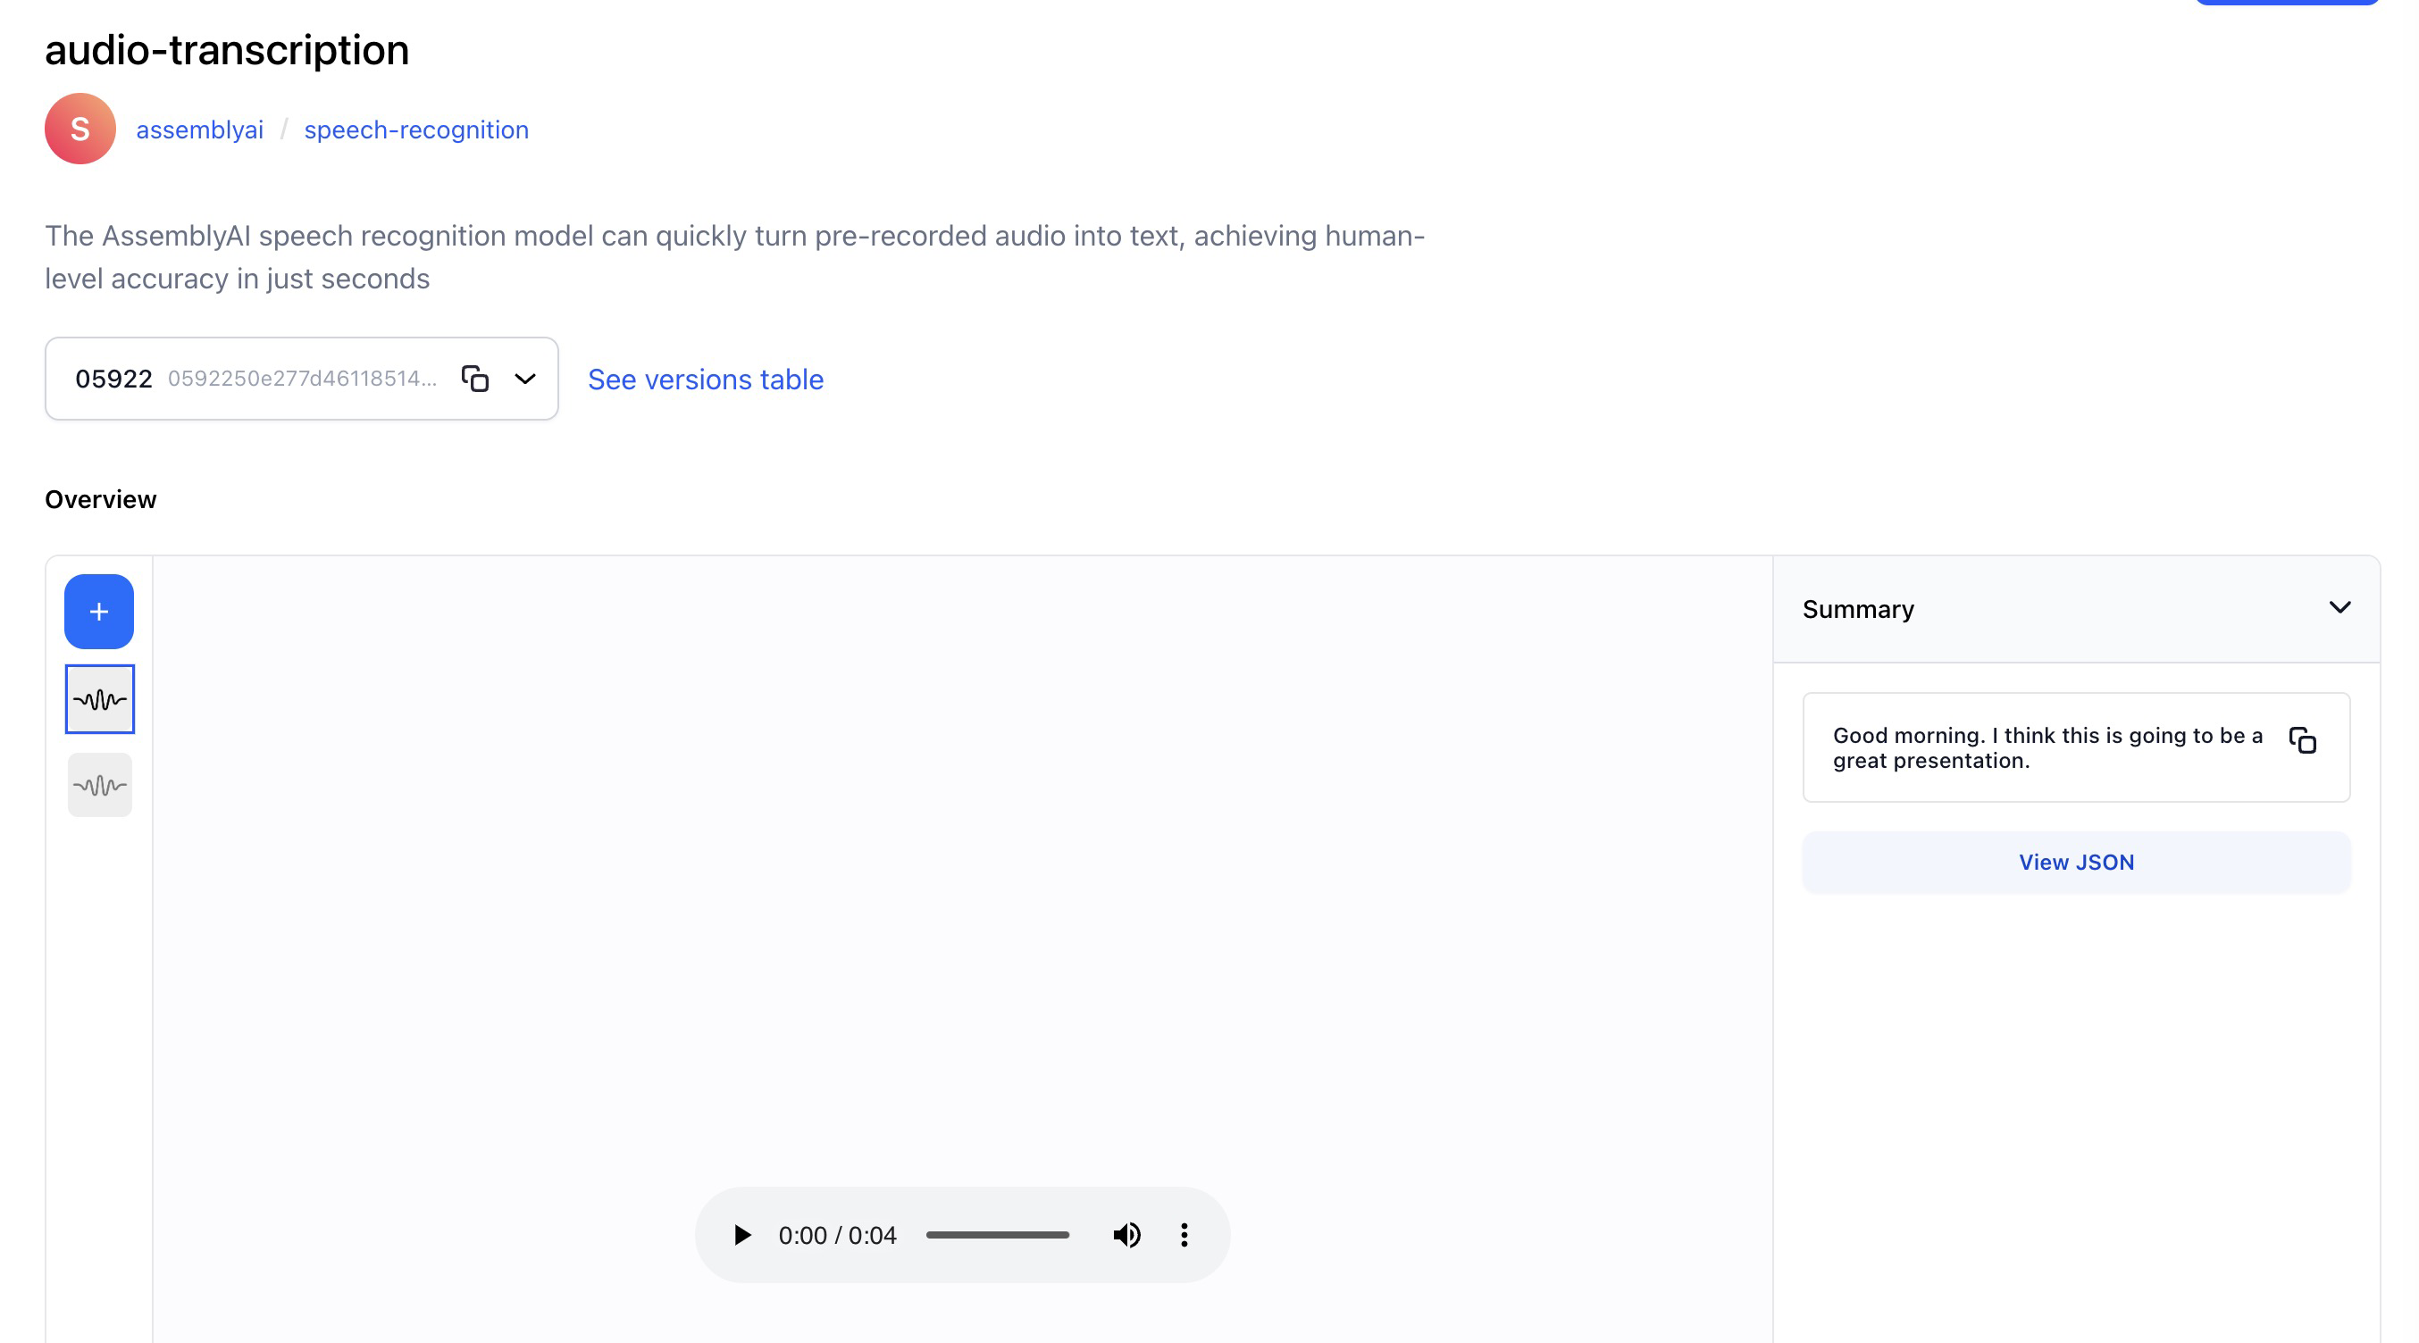
Task: Open the See versions table link
Action: (x=705, y=380)
